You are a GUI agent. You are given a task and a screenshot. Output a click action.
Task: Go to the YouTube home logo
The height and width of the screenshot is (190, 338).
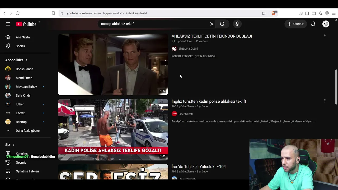(26, 24)
